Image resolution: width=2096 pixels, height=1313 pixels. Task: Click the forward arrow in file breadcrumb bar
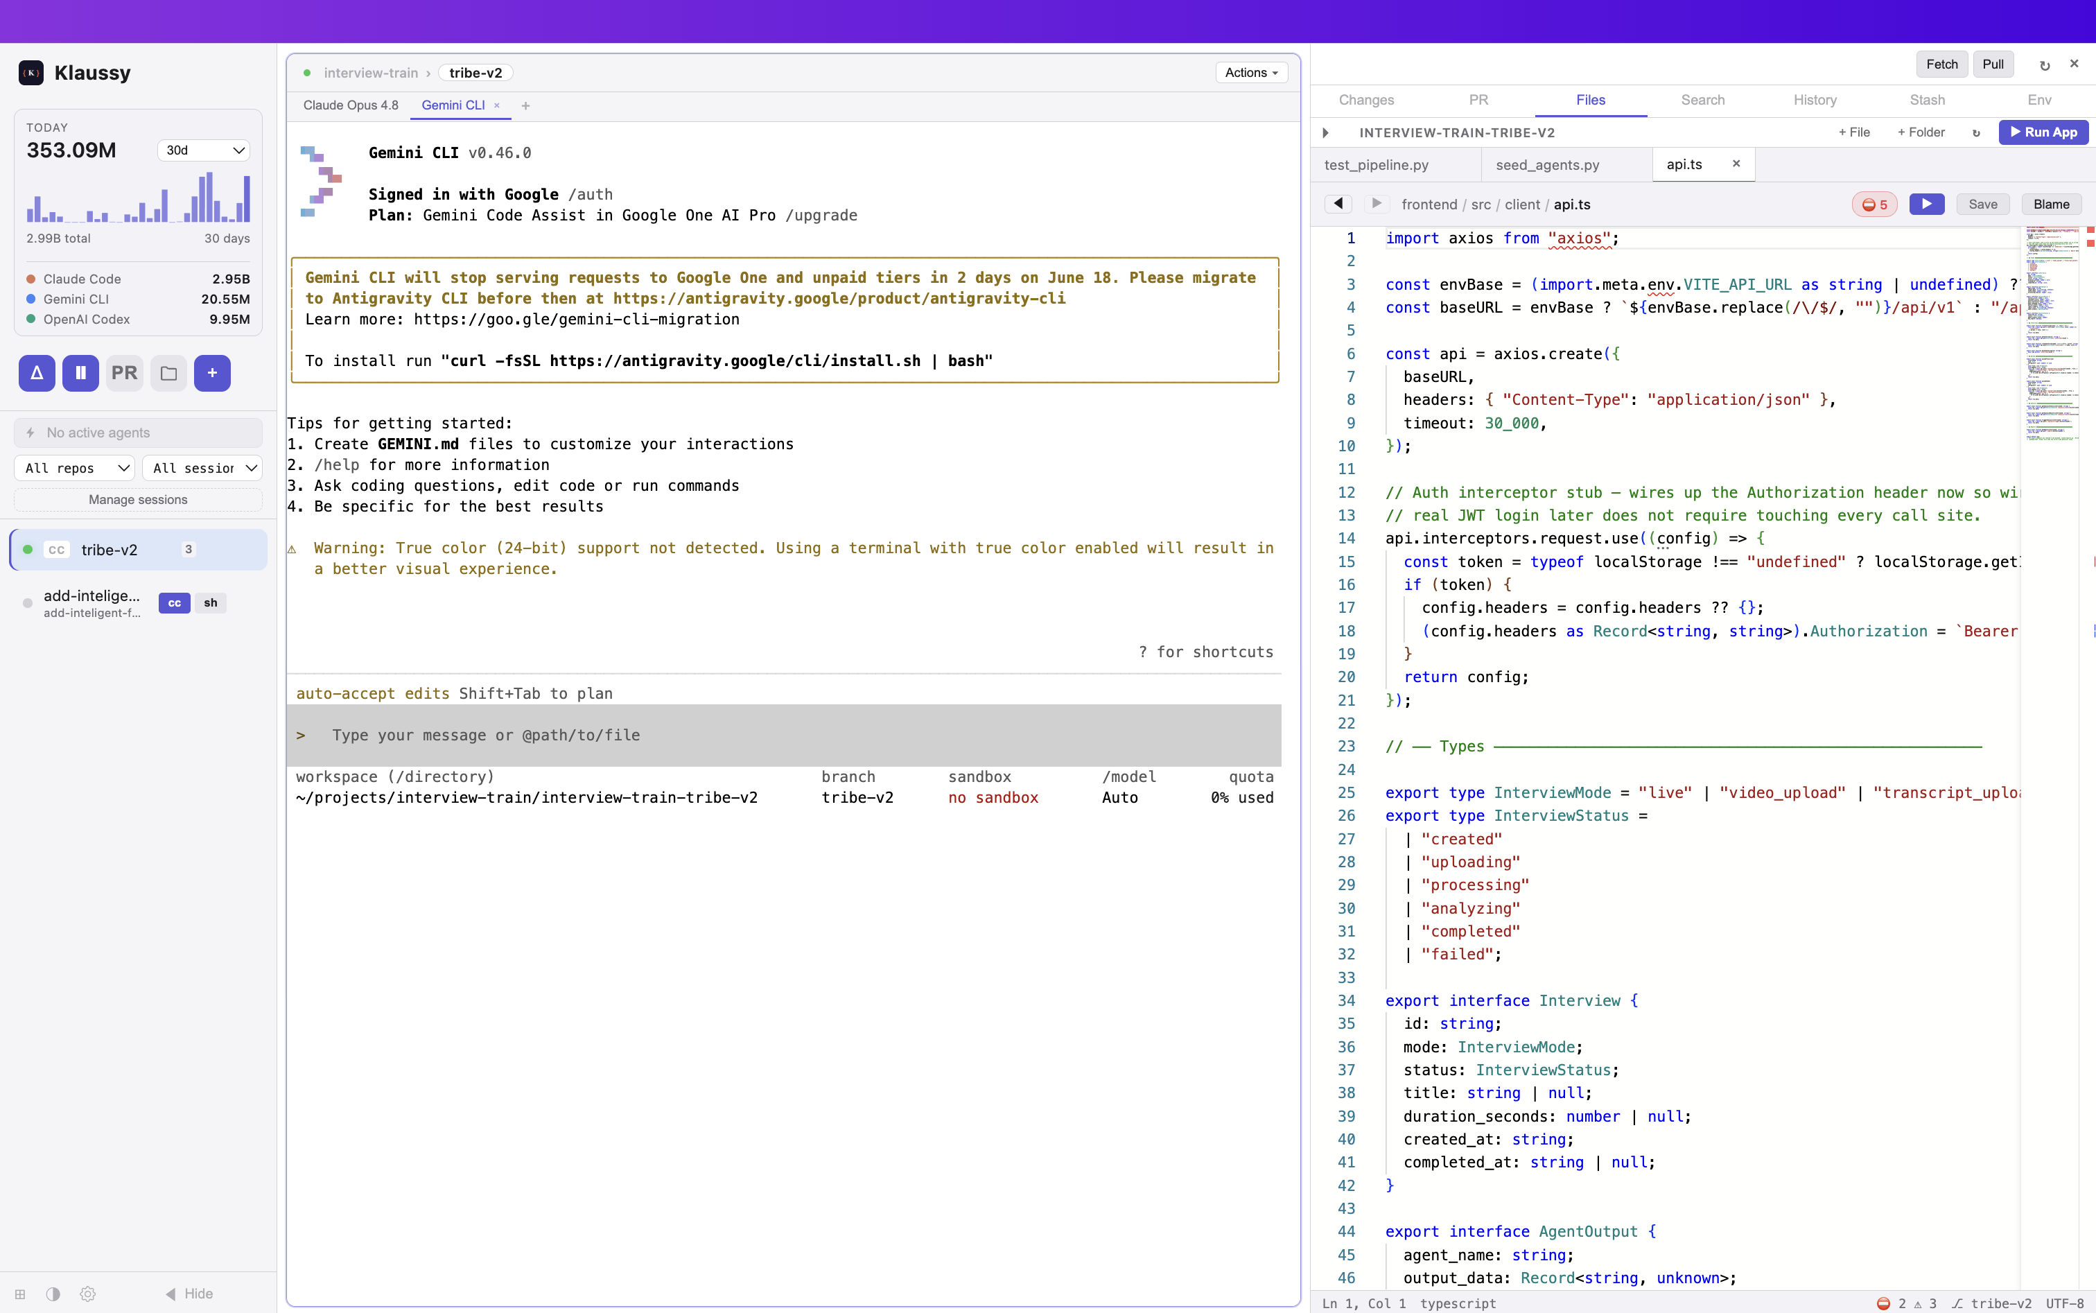tap(1377, 204)
